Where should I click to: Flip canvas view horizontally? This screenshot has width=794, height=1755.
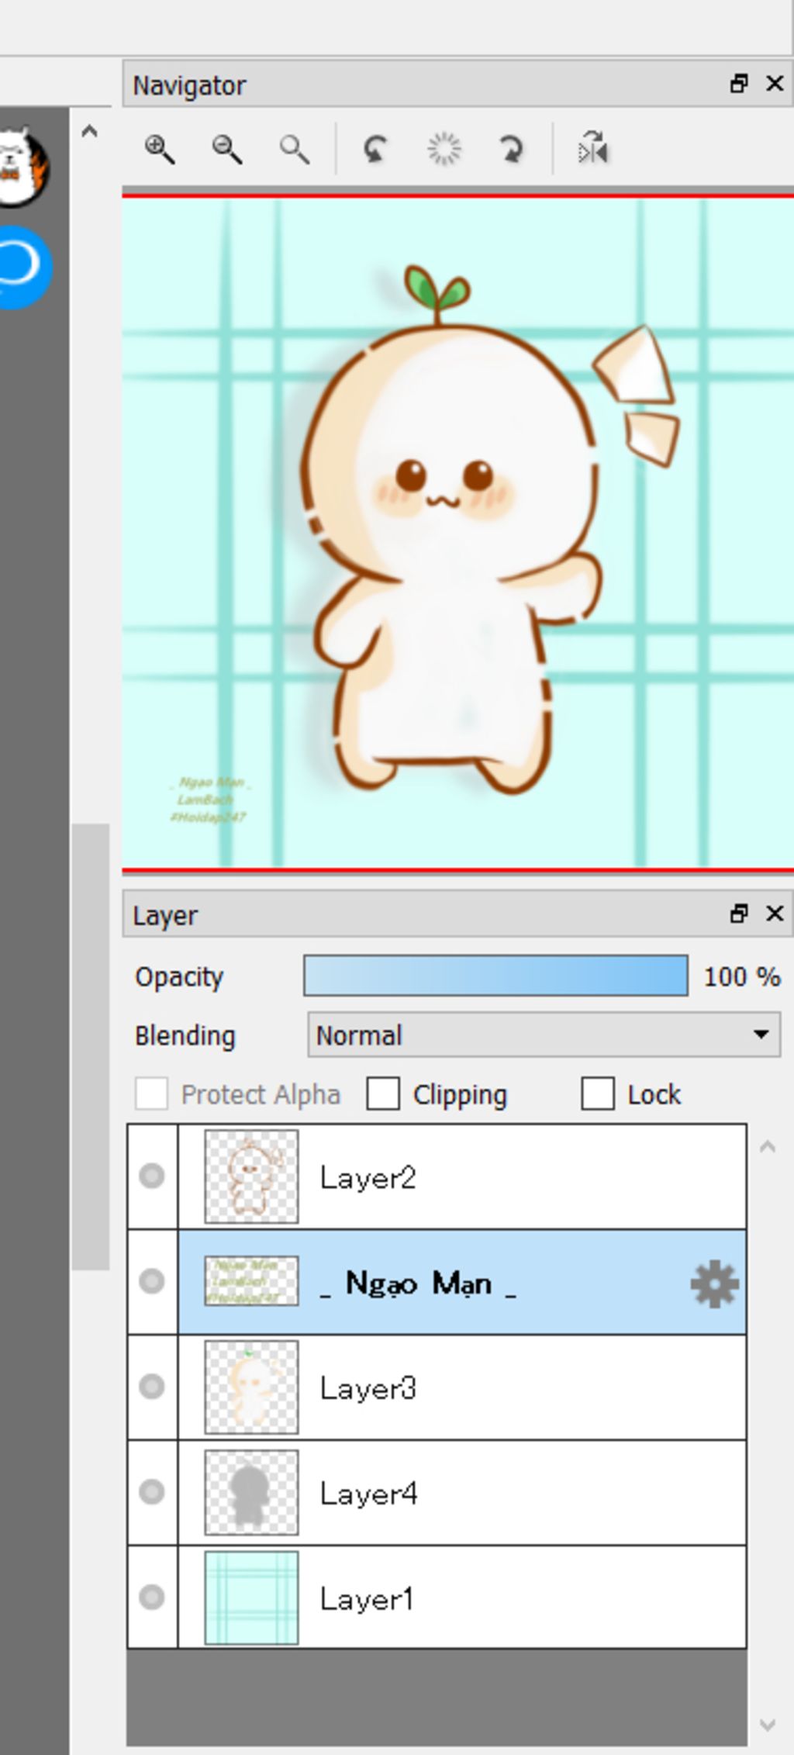coord(593,148)
